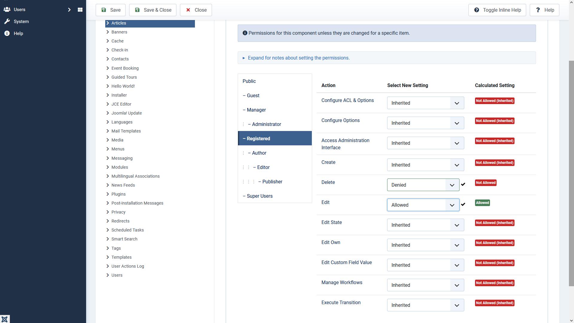The image size is (574, 323).
Task: Open the dashboard grid icon next to Users
Action: (x=80, y=10)
